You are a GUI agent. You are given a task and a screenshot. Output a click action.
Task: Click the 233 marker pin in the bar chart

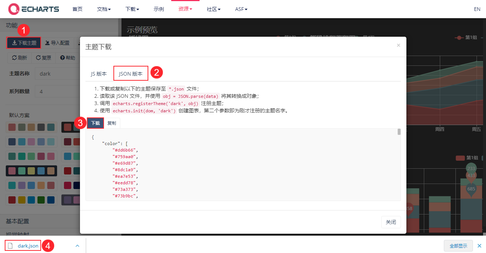point(471,168)
